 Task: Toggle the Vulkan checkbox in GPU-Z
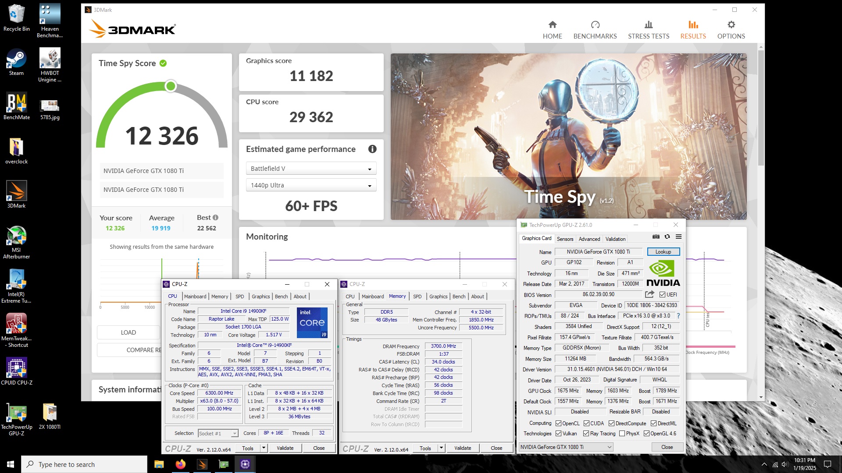point(558,434)
